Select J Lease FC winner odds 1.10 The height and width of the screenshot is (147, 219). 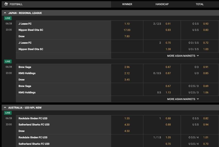pos(127,24)
